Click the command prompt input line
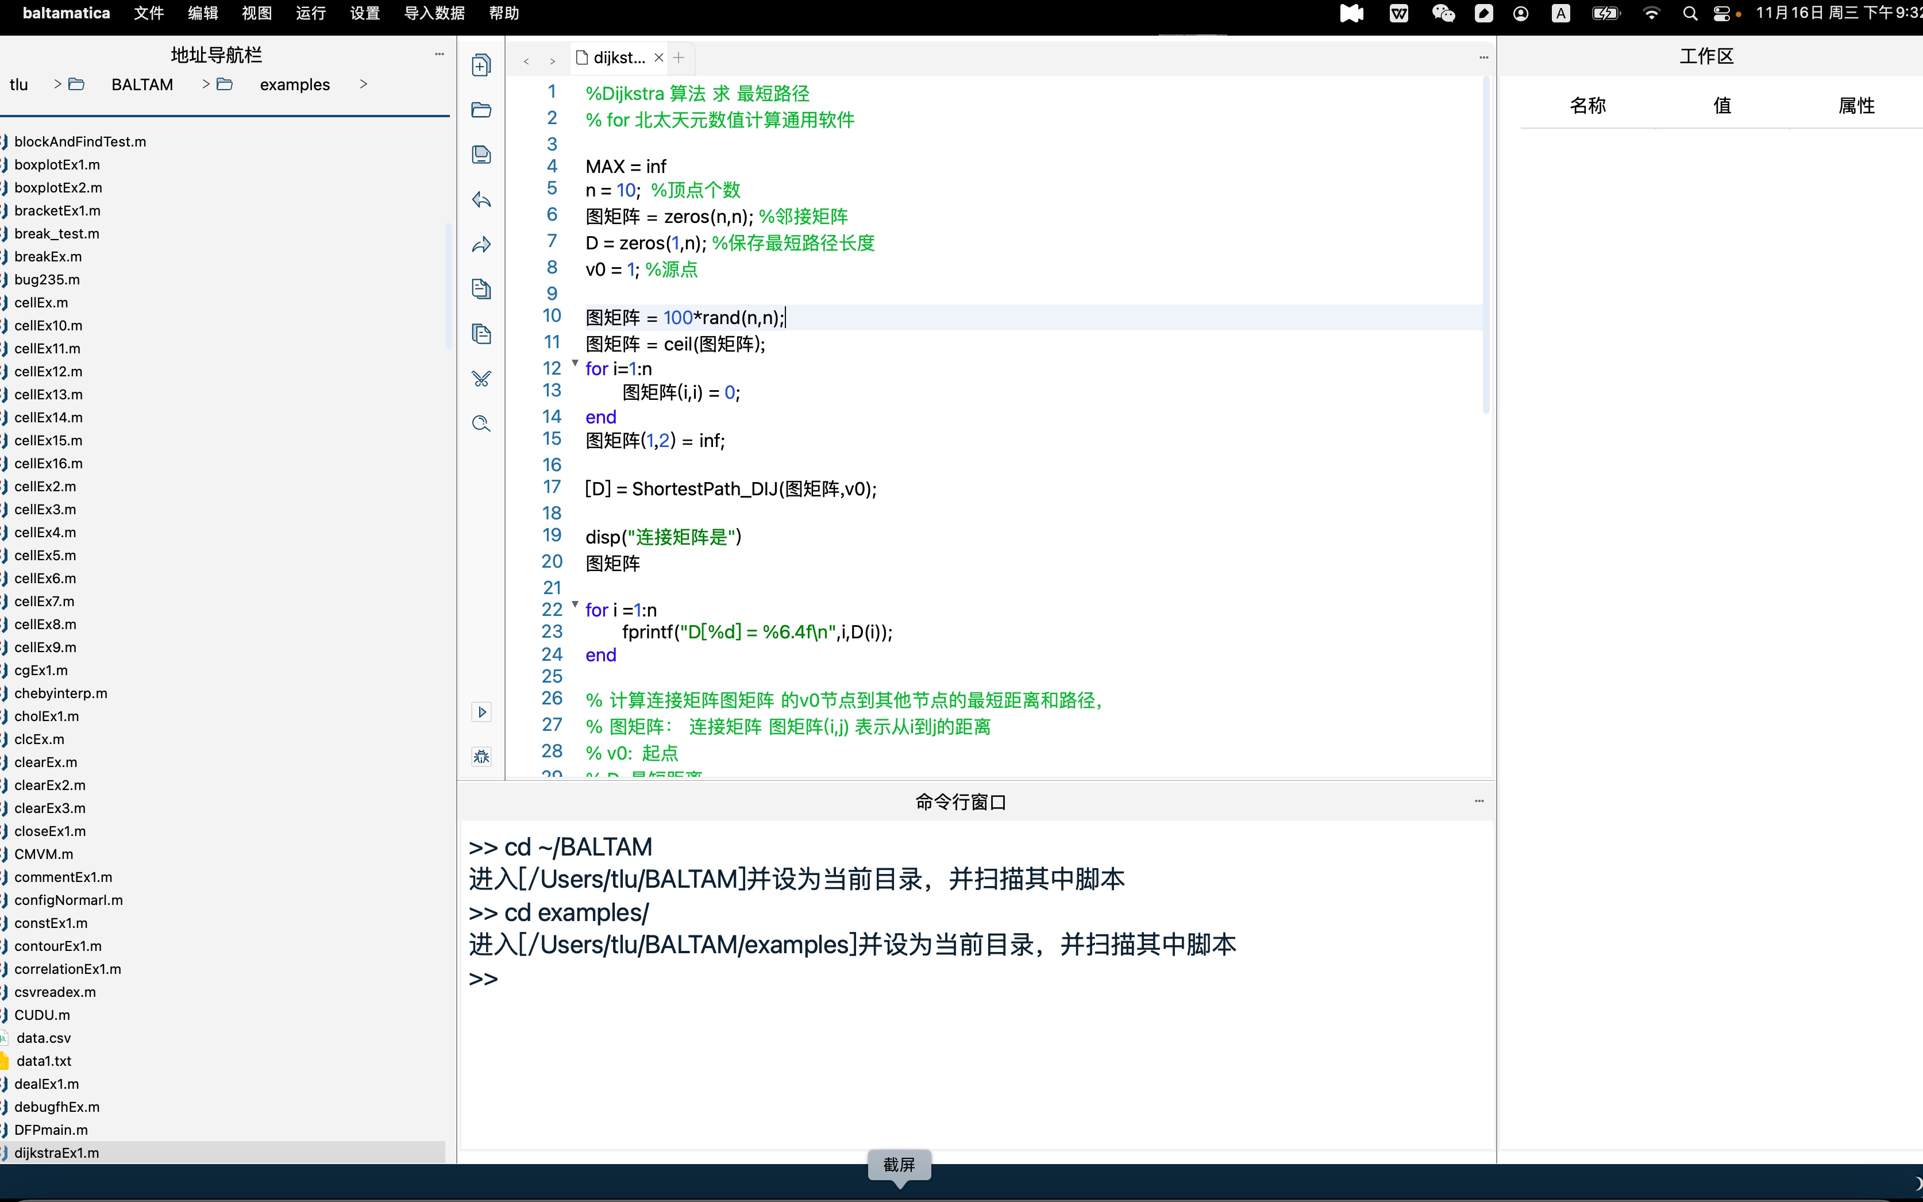The width and height of the screenshot is (1923, 1202). point(976,978)
